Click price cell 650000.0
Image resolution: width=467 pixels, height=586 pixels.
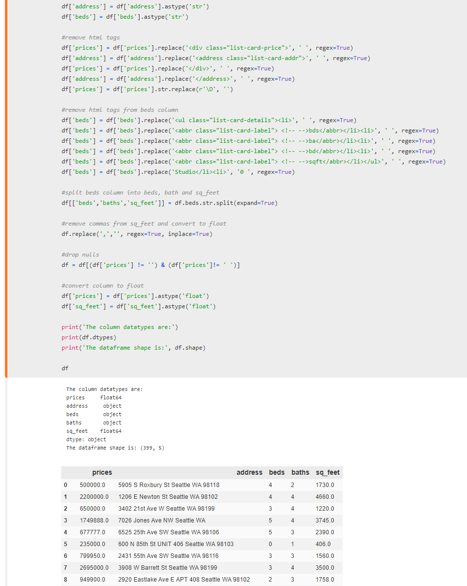tap(92, 509)
